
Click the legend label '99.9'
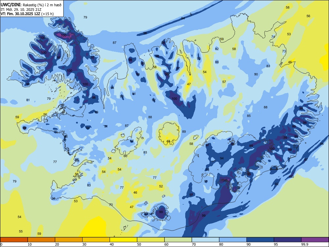tap(304, 244)
